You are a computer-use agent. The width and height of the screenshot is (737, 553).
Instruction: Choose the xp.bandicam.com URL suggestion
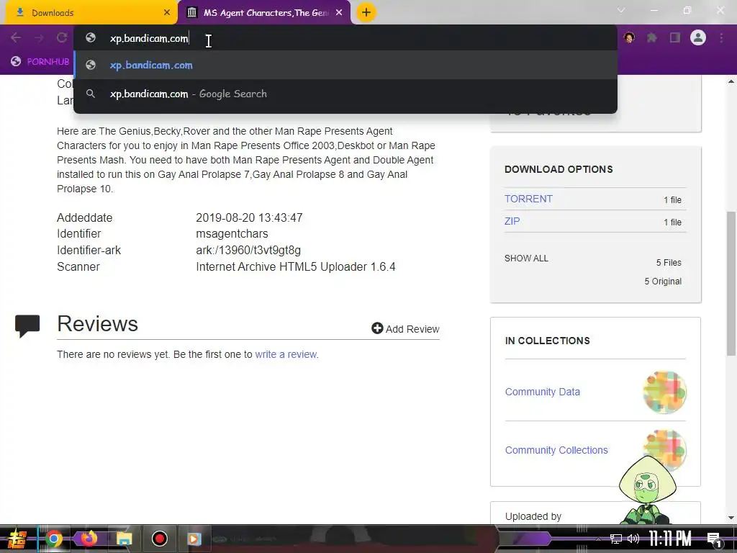tap(345, 65)
